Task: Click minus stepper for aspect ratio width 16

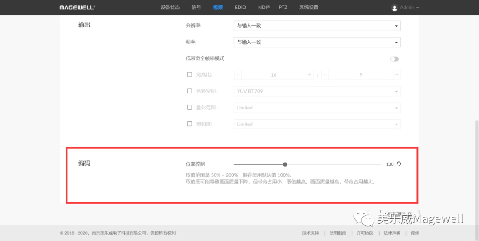Action: (238, 75)
